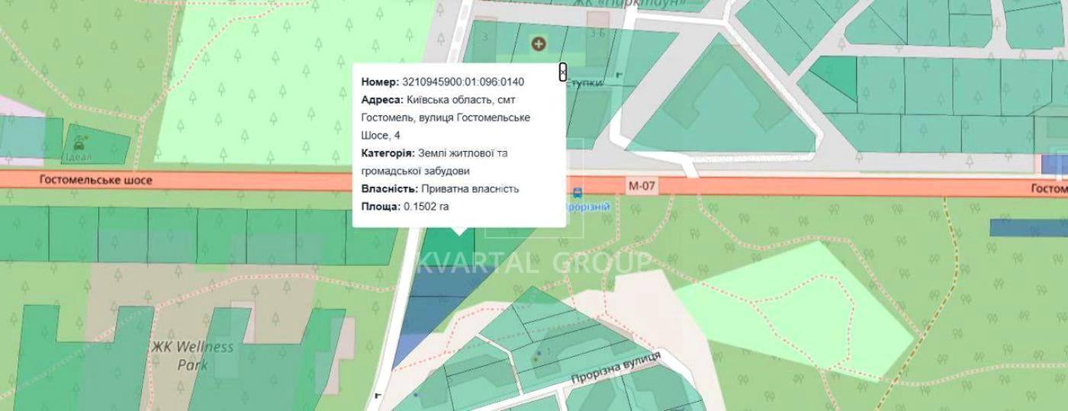Click the medical cross icon on map
This screenshot has height=411, width=1068.
point(539,44)
